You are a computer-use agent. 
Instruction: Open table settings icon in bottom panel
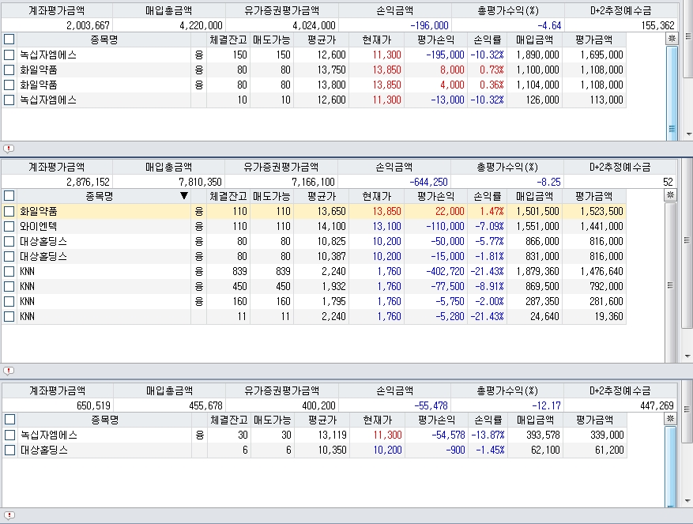(x=672, y=419)
